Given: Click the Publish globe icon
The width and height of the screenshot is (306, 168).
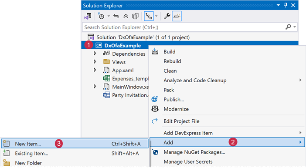Looking at the screenshot, I should pyautogui.click(x=155, y=99).
